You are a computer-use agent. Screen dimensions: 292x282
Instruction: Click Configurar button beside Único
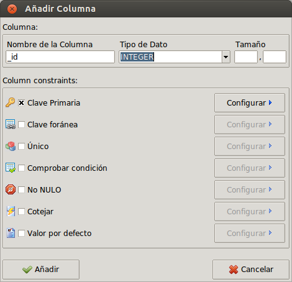pos(250,146)
